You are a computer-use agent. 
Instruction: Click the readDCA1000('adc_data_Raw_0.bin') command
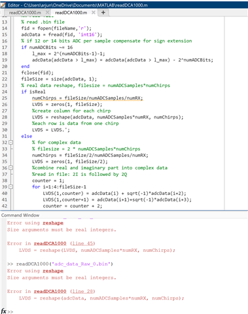(x=65, y=264)
